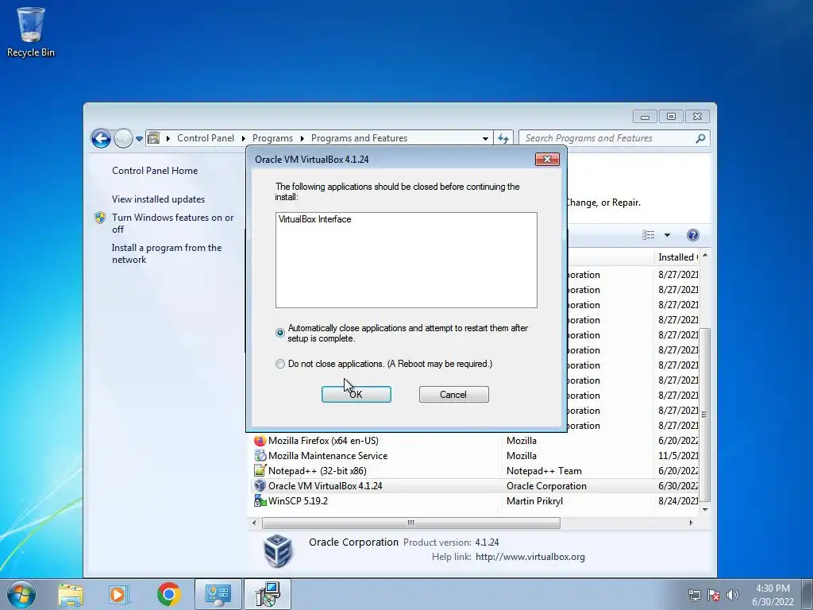Click Martin Prikryl publisher cell

[x=534, y=501]
